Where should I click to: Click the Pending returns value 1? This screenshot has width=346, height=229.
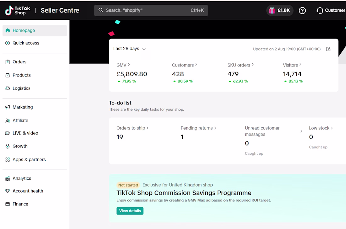[182, 137]
